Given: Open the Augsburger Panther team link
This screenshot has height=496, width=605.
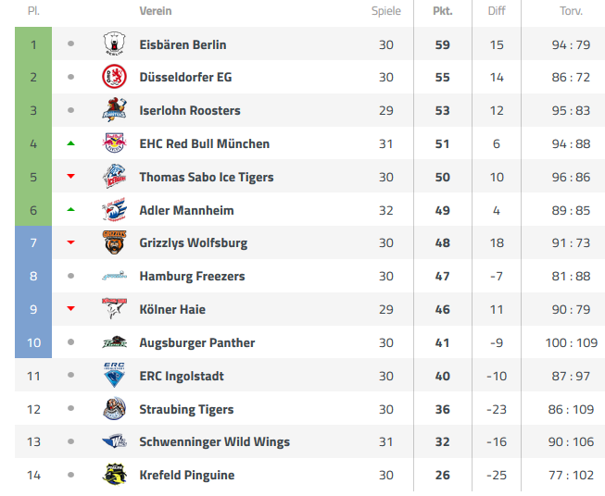Looking at the screenshot, I should click(197, 342).
